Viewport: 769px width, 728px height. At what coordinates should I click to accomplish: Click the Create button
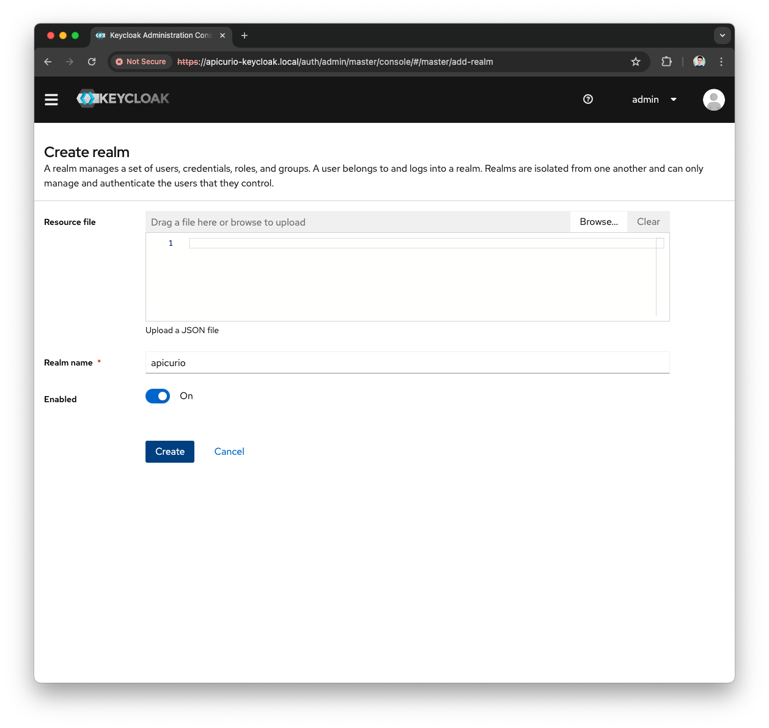[x=169, y=451]
